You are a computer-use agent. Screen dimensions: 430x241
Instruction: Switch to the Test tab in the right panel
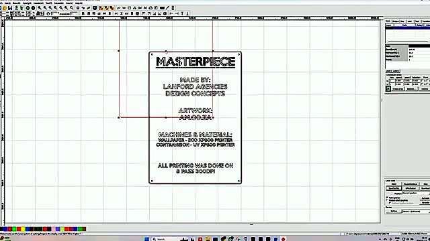[417, 21]
